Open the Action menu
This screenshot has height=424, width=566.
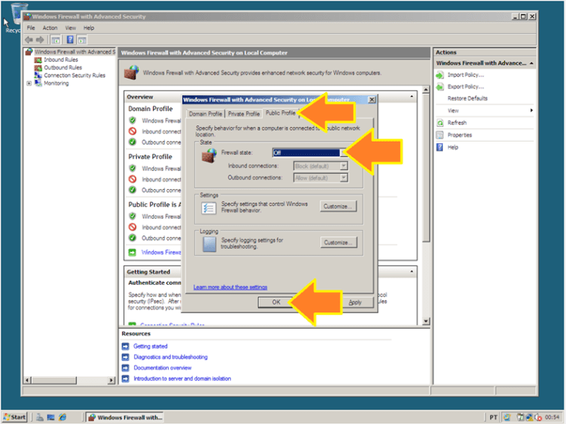click(50, 28)
